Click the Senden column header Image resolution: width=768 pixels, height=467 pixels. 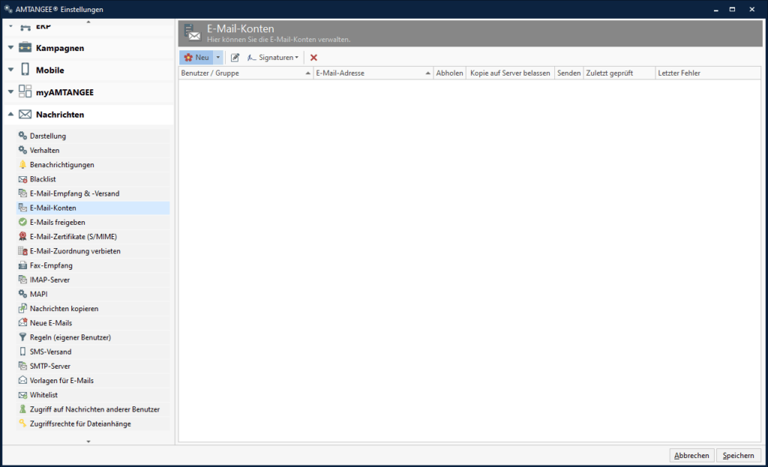click(568, 73)
